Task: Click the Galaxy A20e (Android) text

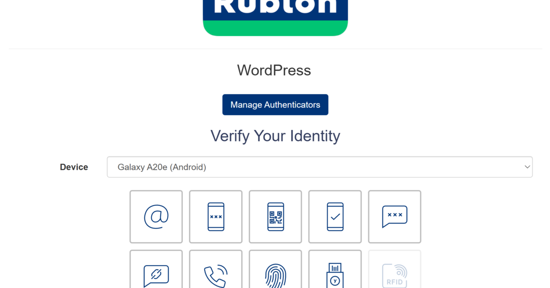Action: (162, 167)
